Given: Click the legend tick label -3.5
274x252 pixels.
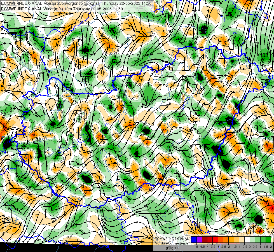Looking at the screenshot, I should coord(212,247).
